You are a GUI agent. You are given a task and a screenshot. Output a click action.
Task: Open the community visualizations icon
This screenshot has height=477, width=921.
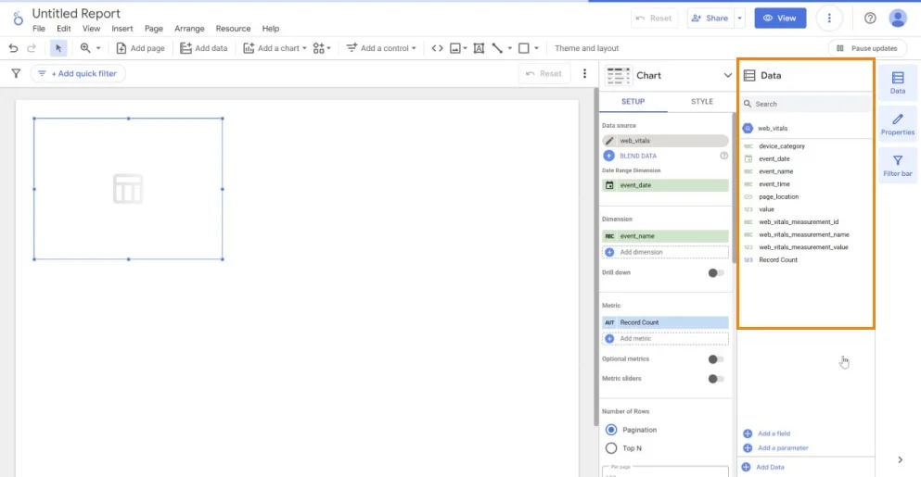click(x=318, y=48)
